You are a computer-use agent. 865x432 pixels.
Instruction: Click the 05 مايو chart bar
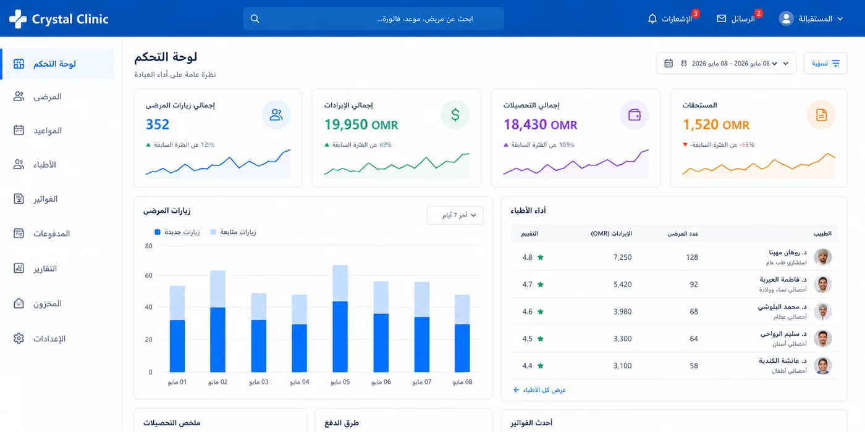coord(340,318)
